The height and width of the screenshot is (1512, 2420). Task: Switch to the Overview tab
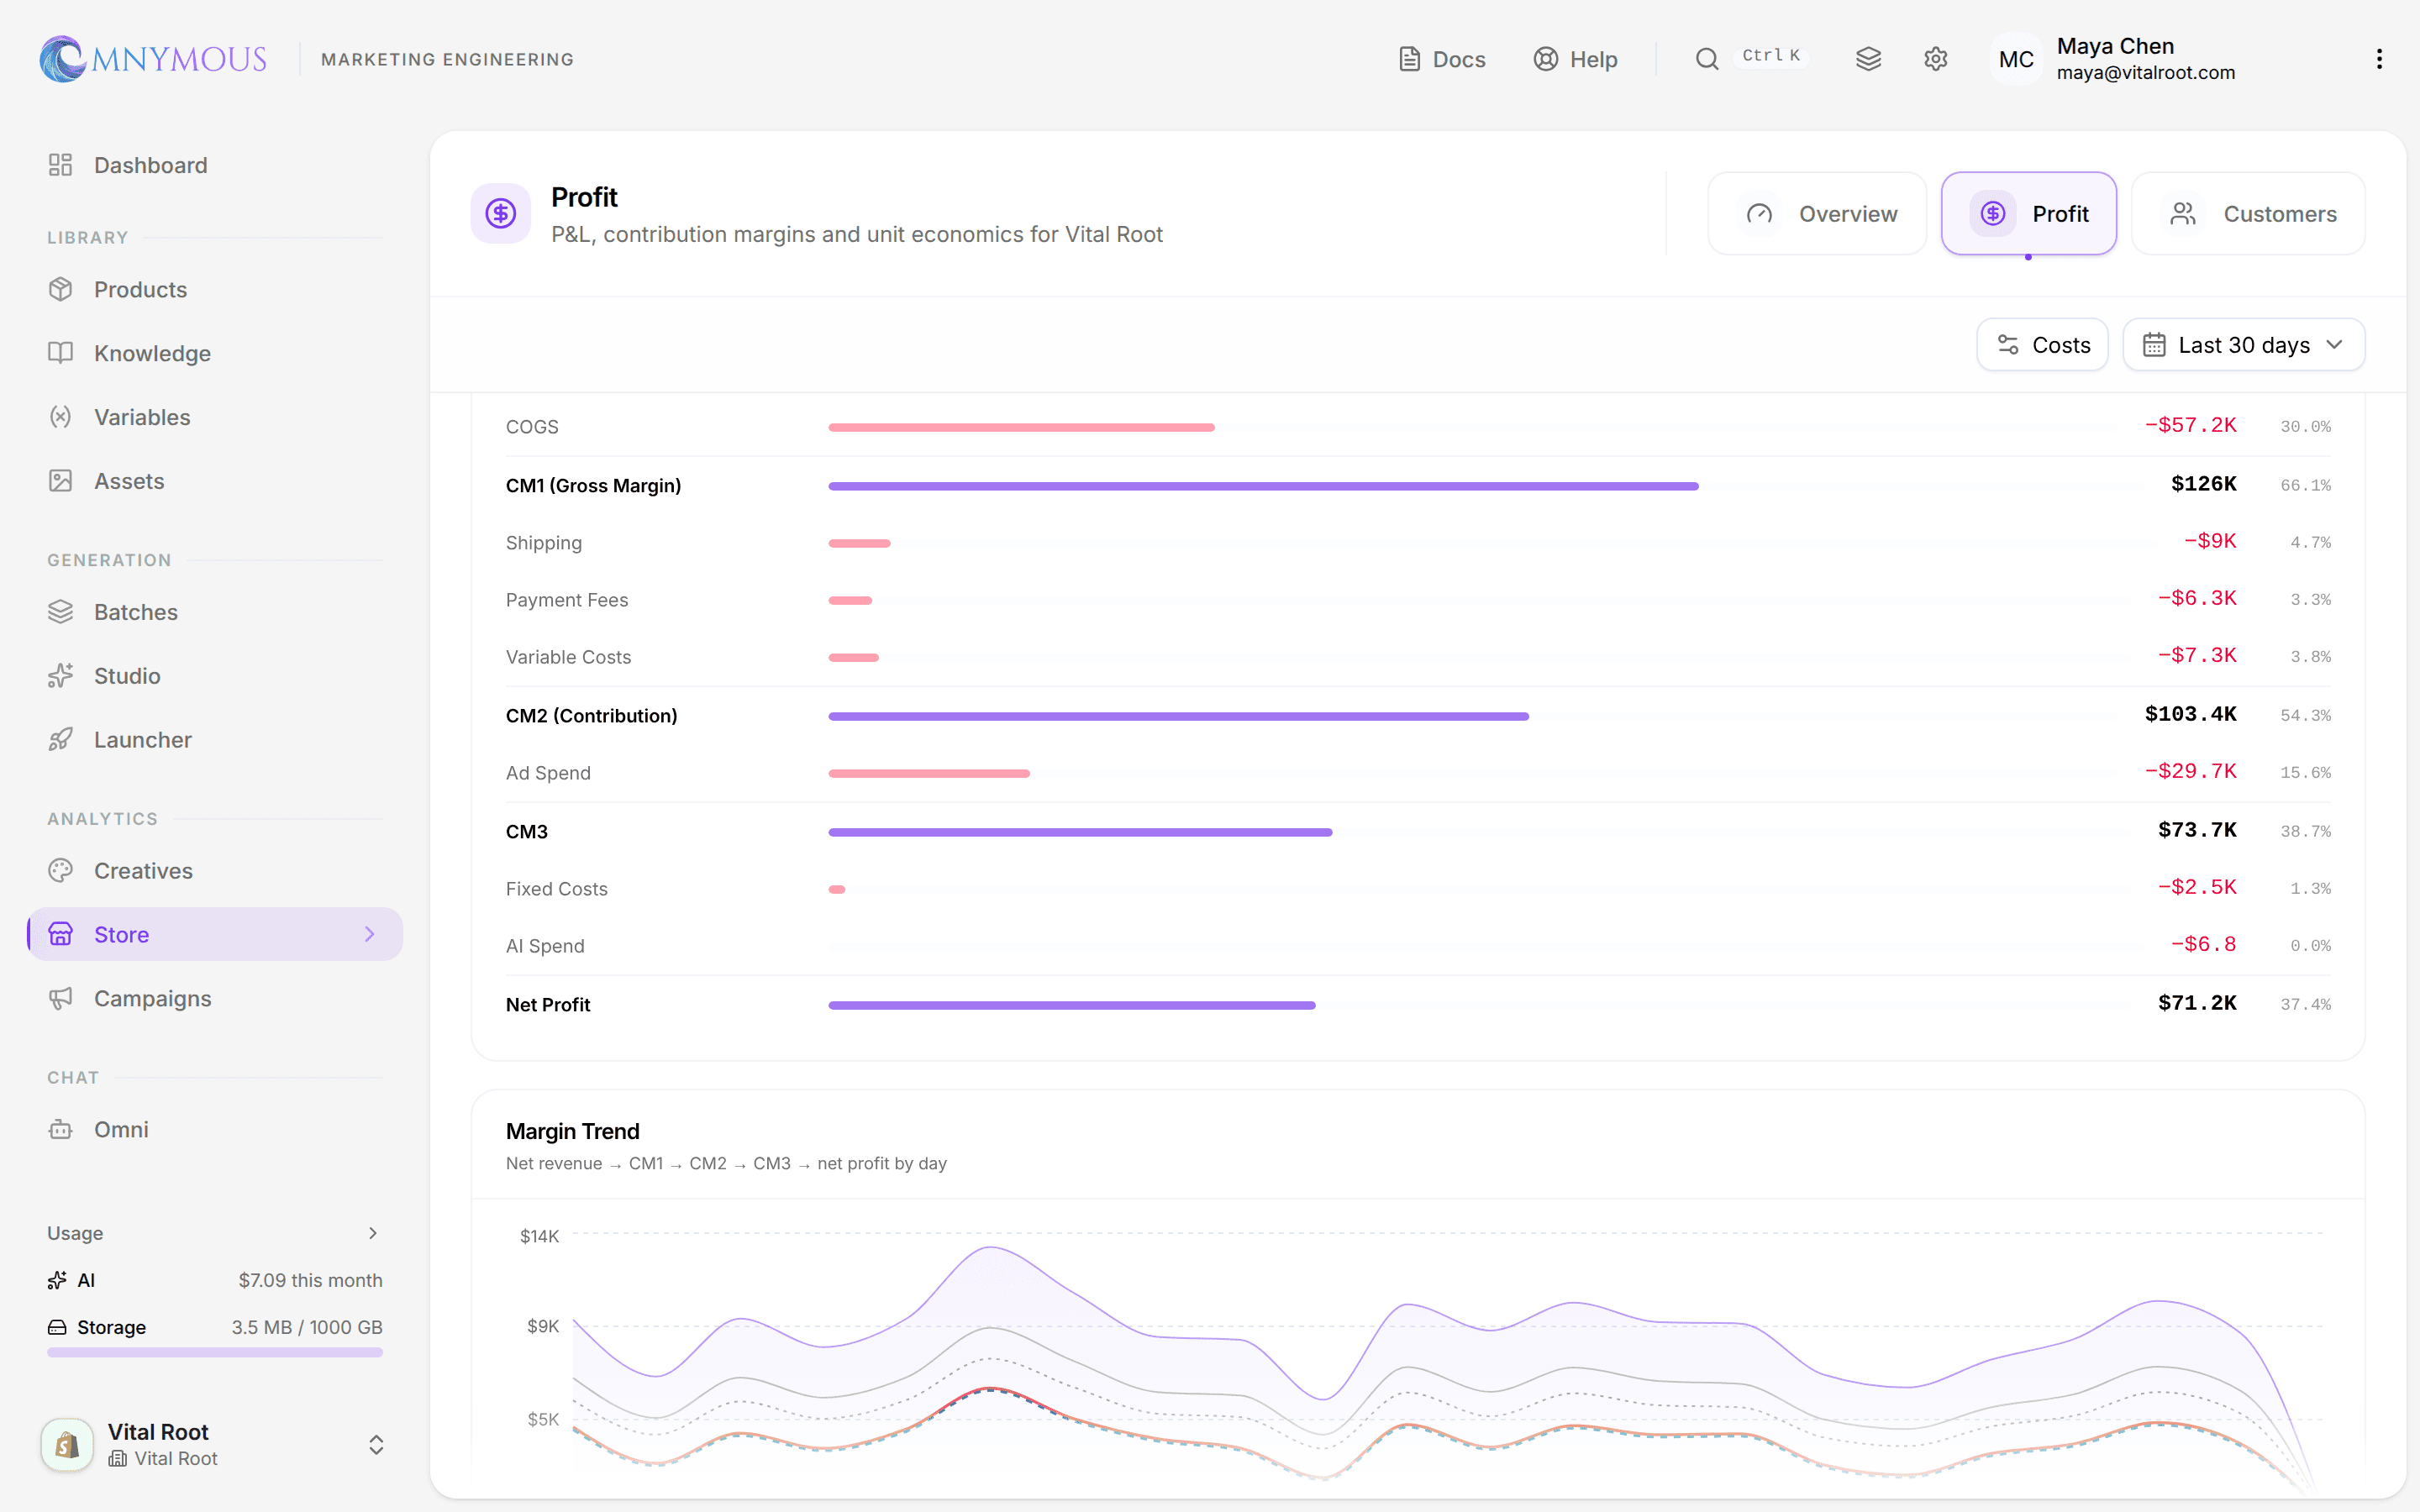1817,213
